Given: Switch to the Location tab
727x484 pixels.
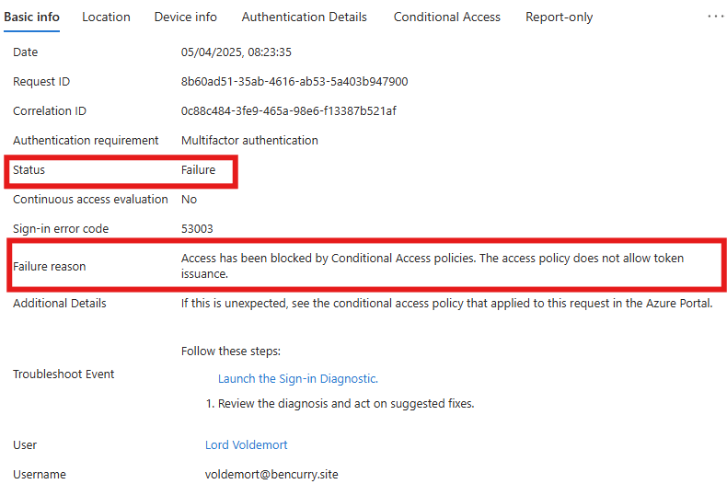Looking at the screenshot, I should (106, 17).
